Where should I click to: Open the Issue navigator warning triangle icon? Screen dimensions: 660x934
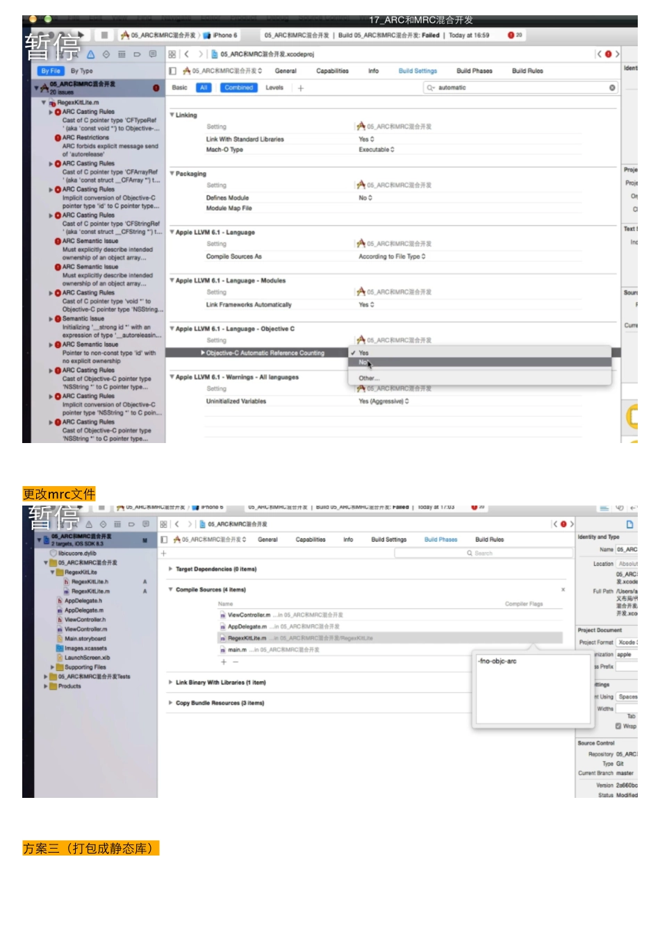tap(90, 54)
